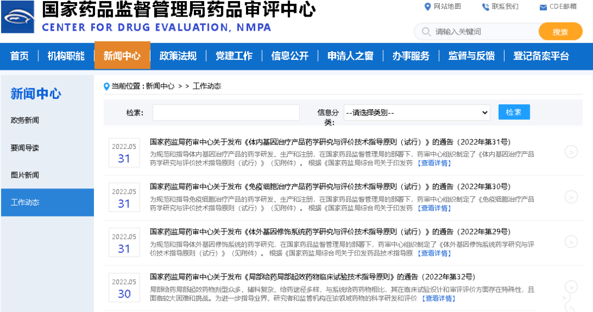The width and height of the screenshot is (593, 312).
Task: Open 局部给药局部起效药物 notice title (第32号)
Action: point(312,277)
